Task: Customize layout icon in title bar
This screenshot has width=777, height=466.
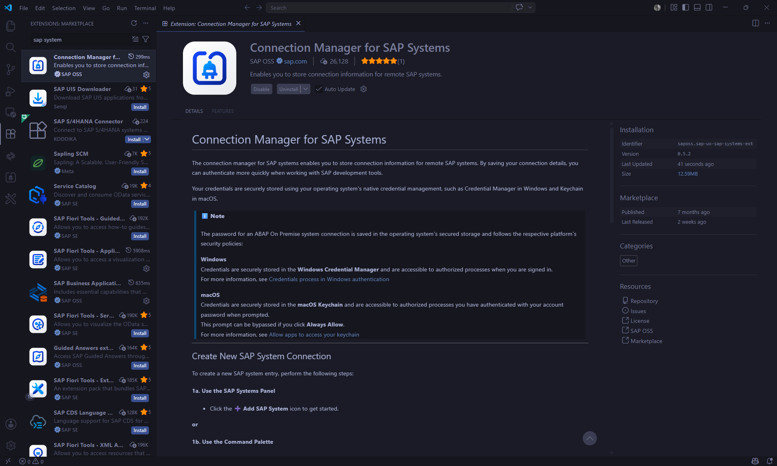Action: 674,8
